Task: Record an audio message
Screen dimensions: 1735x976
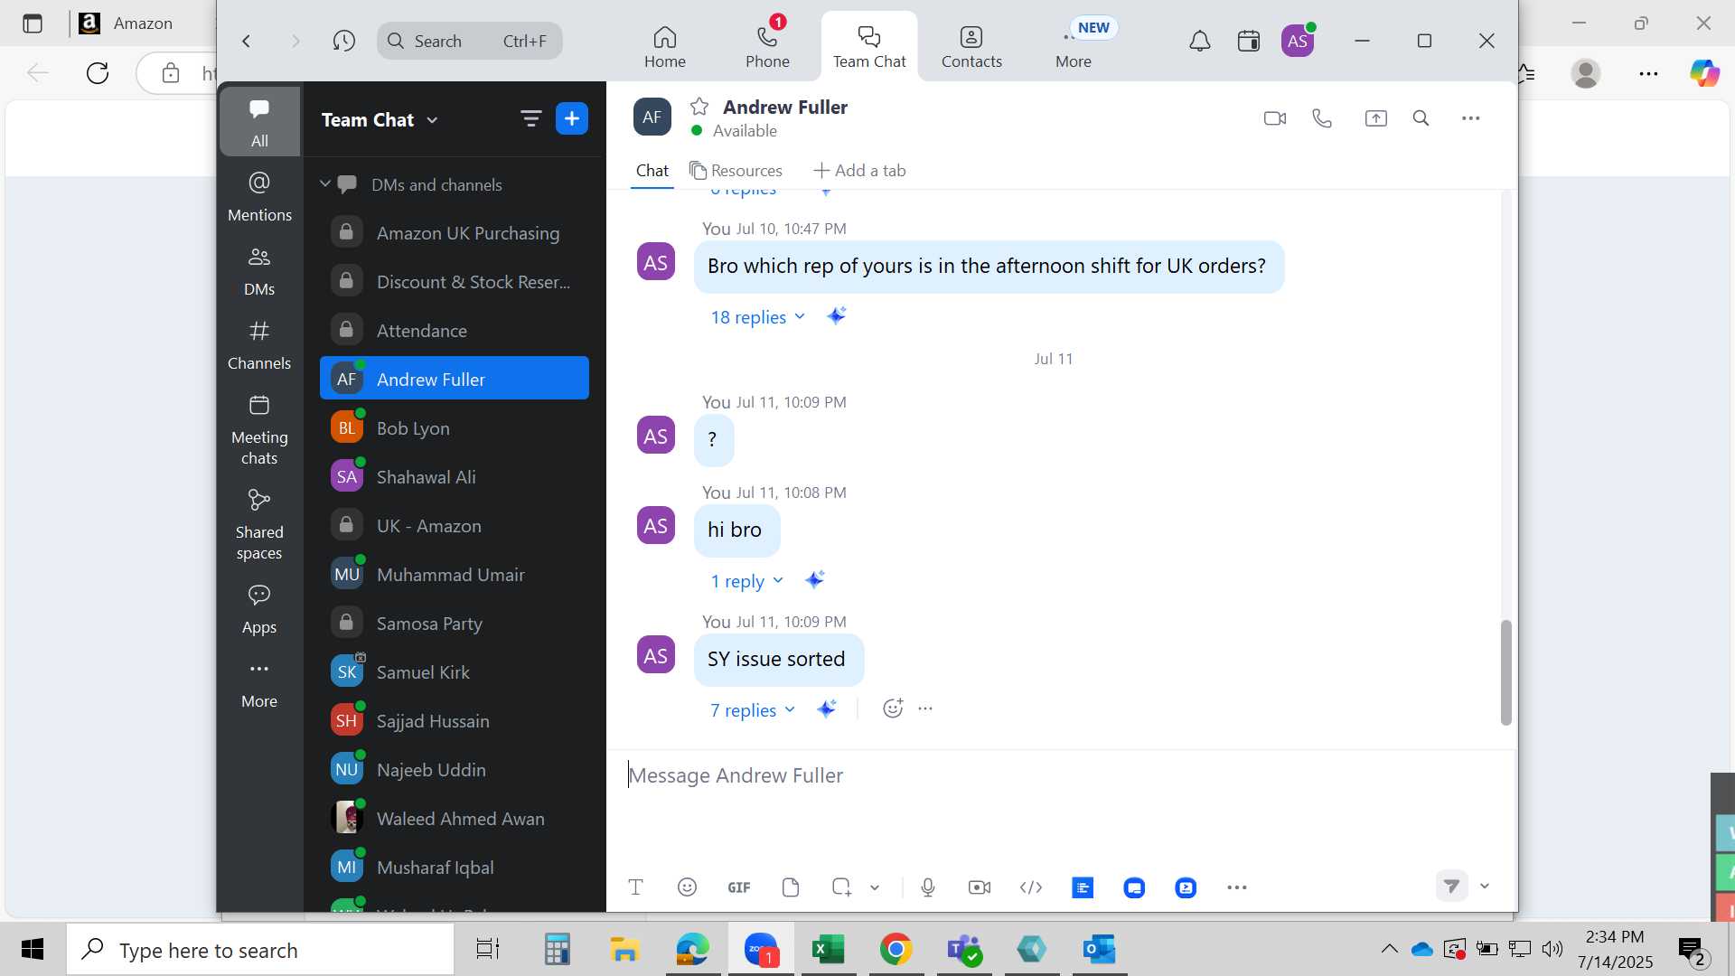Action: point(928,887)
